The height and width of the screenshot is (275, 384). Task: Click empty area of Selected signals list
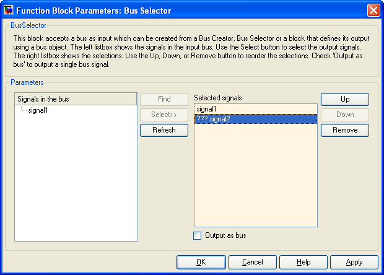(x=256, y=175)
